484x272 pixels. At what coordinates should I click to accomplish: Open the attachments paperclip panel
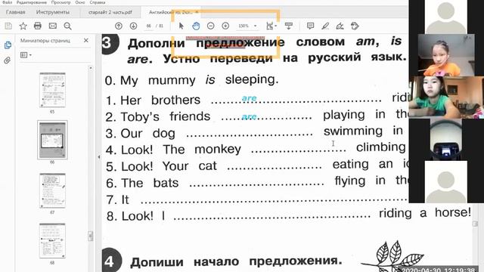(x=7, y=60)
